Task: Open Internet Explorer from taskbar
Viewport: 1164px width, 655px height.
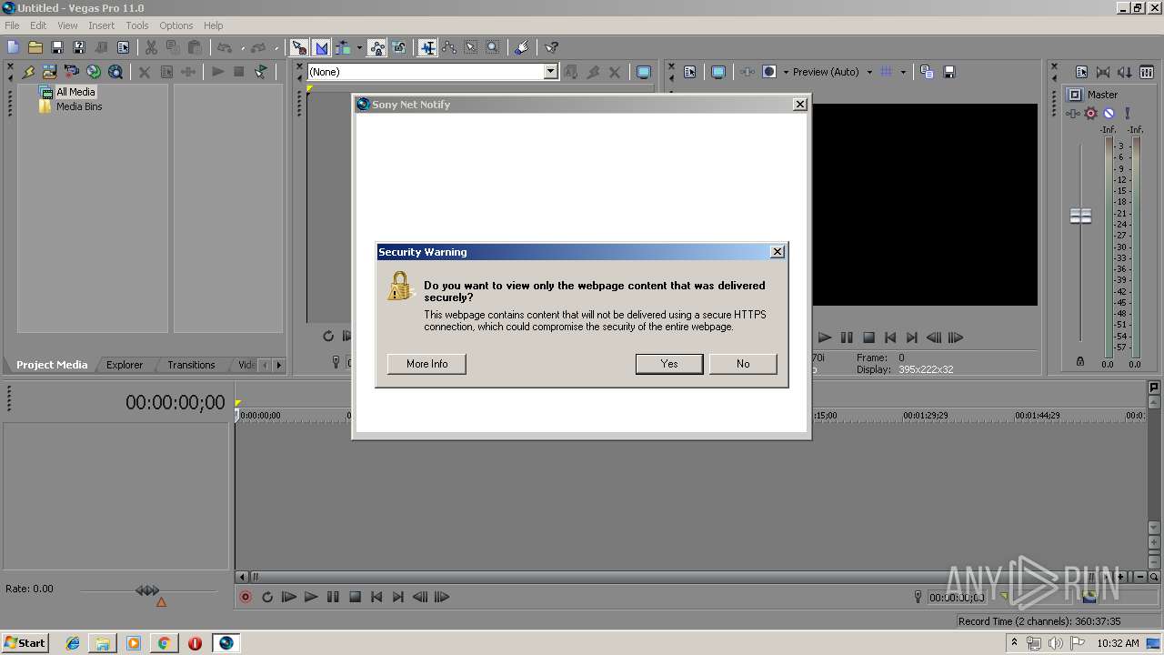Action: tap(74, 643)
